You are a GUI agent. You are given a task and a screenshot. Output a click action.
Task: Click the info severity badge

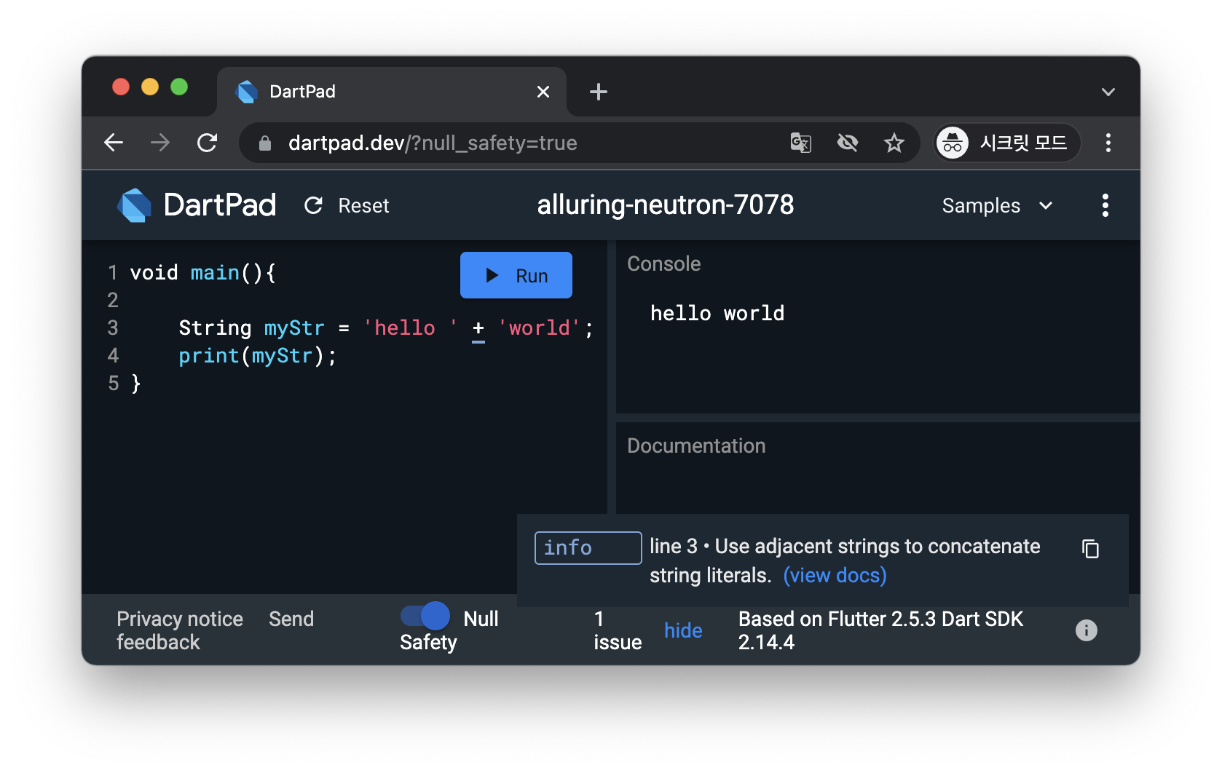click(x=588, y=548)
